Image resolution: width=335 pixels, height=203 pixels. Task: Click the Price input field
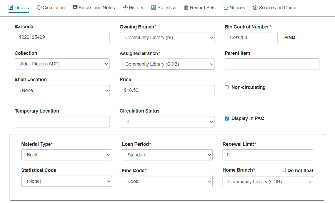click(x=167, y=90)
